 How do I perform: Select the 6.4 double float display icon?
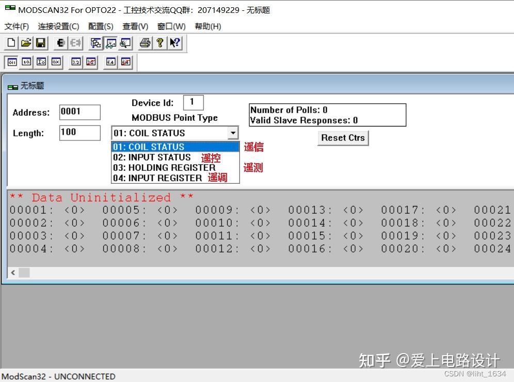[111, 62]
